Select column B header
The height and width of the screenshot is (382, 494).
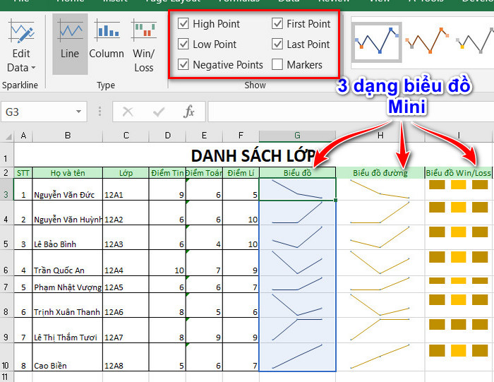pyautogui.click(x=68, y=136)
